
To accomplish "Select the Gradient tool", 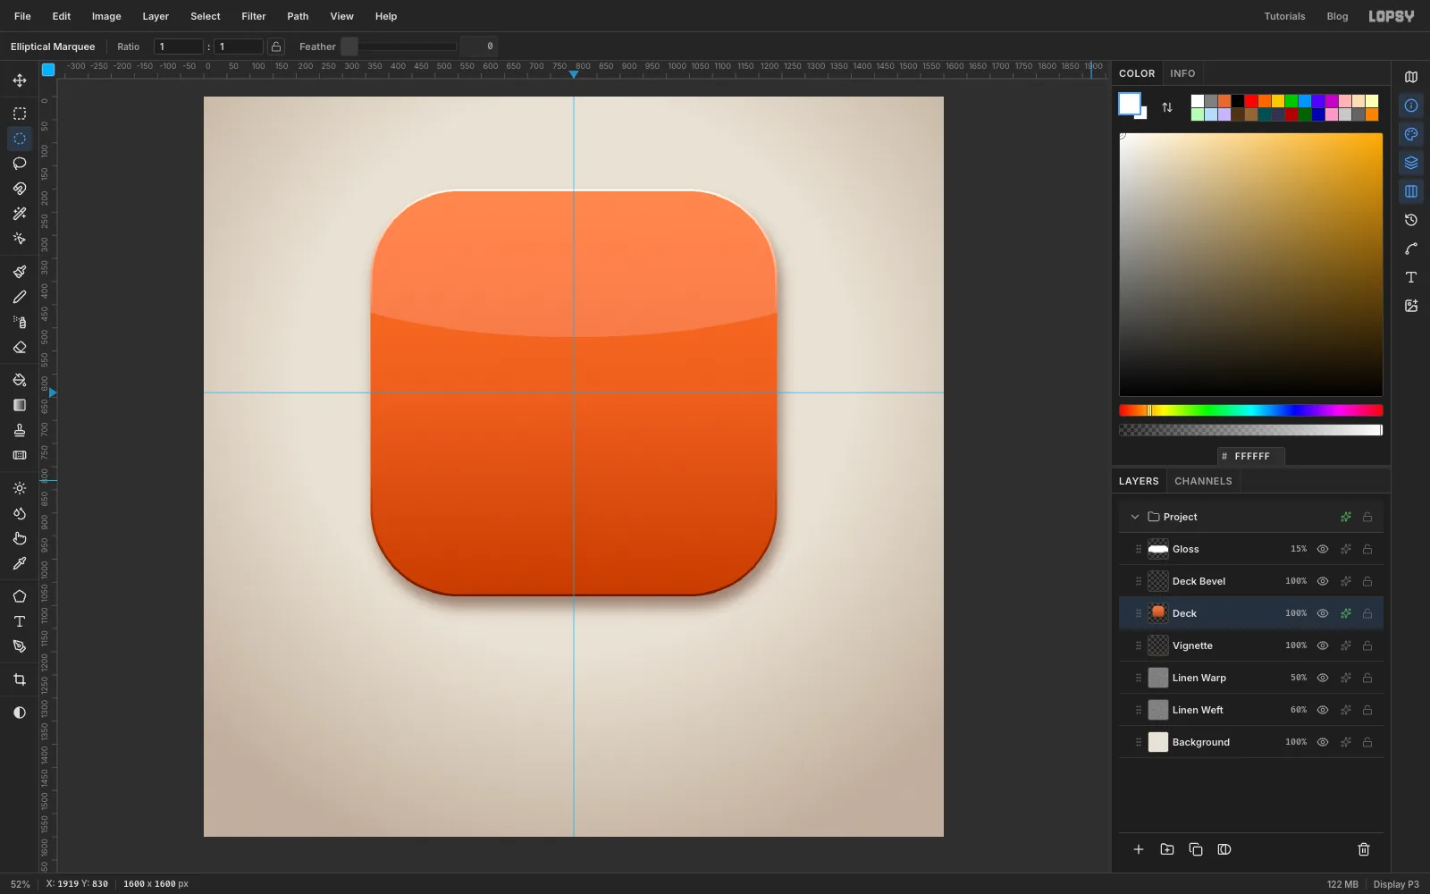I will pos(20,405).
